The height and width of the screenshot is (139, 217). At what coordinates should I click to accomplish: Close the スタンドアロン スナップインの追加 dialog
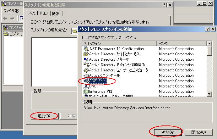213,29
